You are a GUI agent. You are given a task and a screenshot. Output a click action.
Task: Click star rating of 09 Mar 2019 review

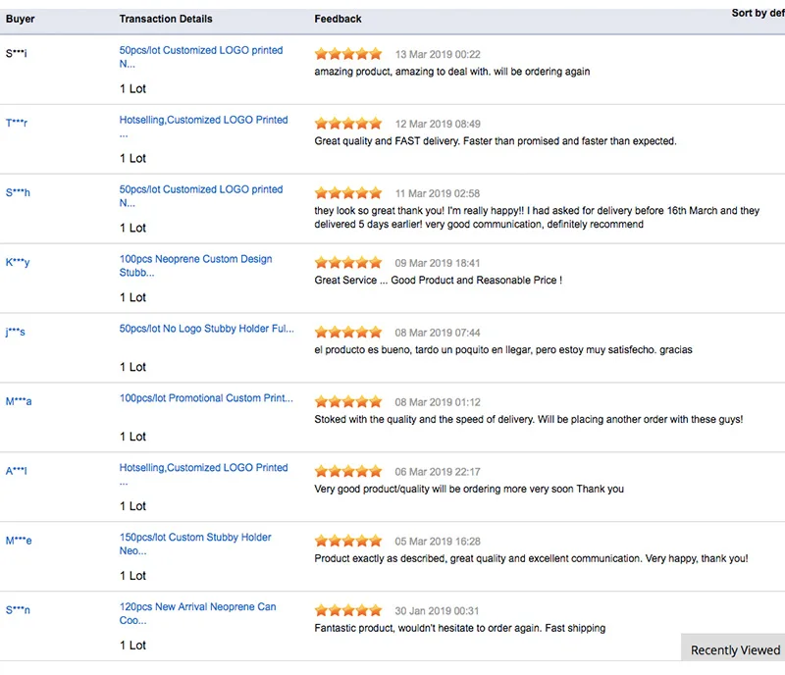348,263
